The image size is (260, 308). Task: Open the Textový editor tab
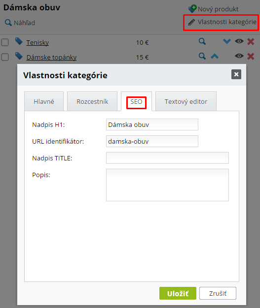pos(186,101)
